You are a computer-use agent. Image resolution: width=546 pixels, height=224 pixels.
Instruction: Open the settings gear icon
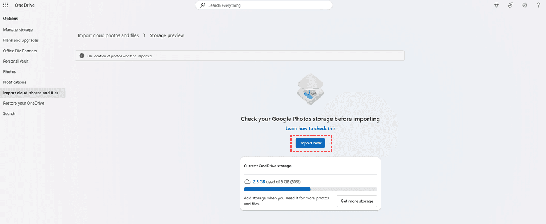[525, 5]
